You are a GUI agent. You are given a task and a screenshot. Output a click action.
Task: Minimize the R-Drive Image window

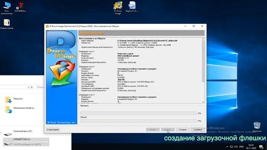click(185, 26)
